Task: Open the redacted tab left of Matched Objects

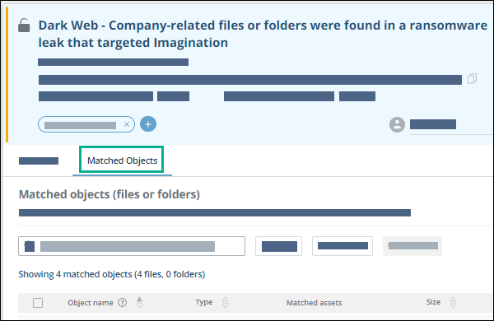Action: (39, 161)
